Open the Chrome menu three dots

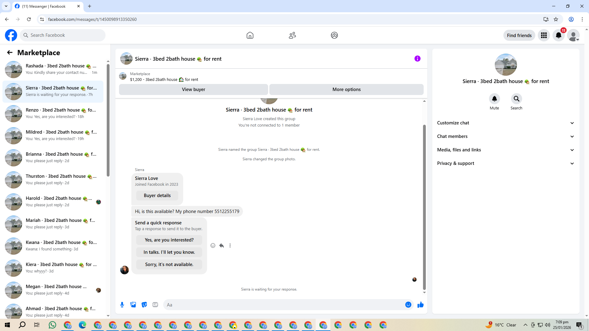[582, 19]
